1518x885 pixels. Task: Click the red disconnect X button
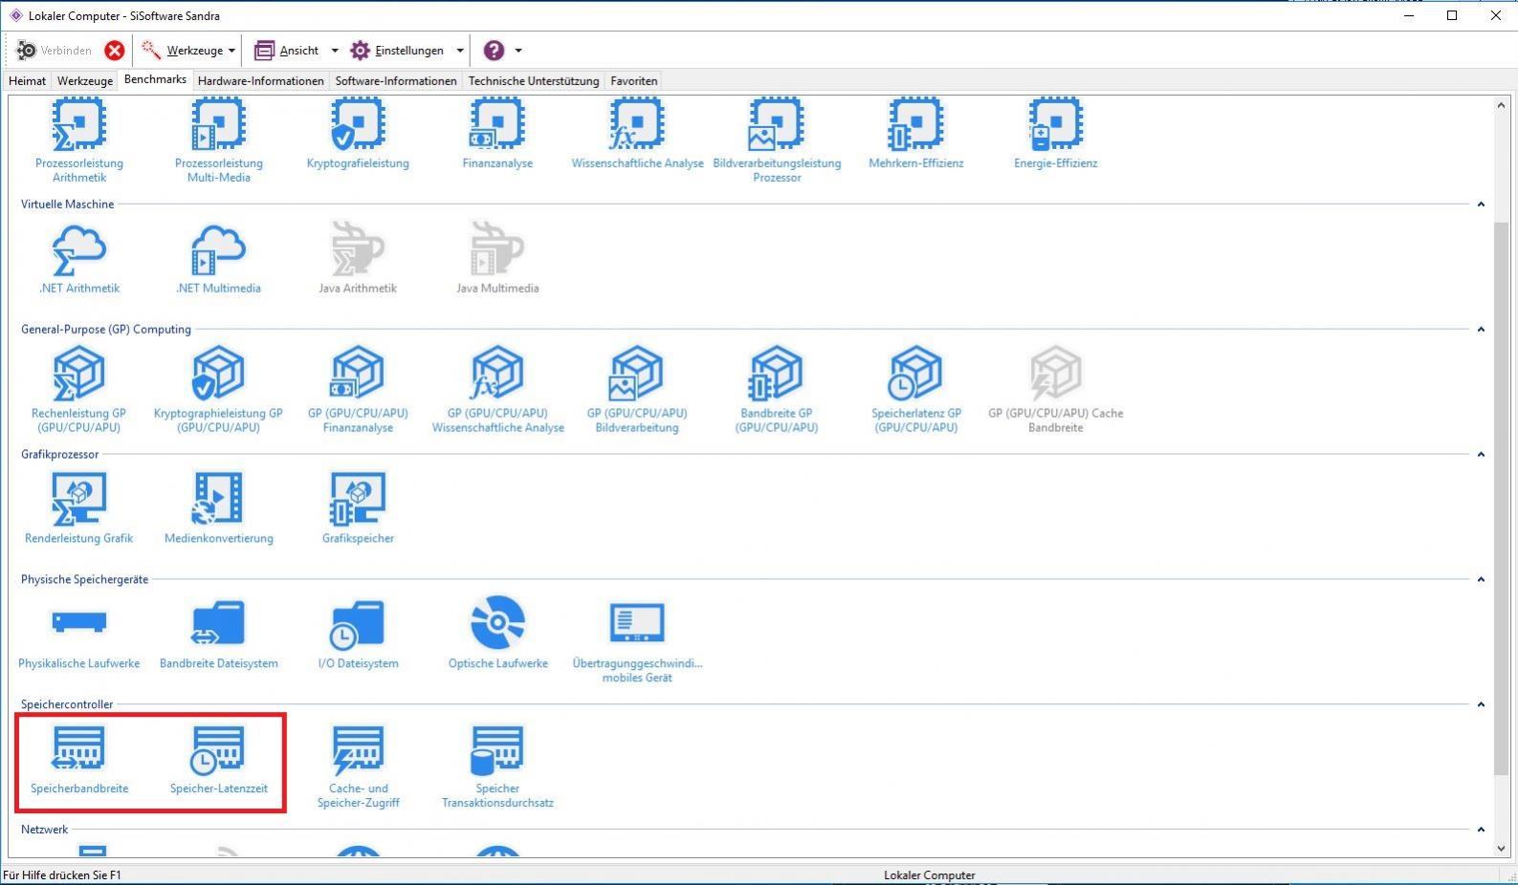(115, 51)
